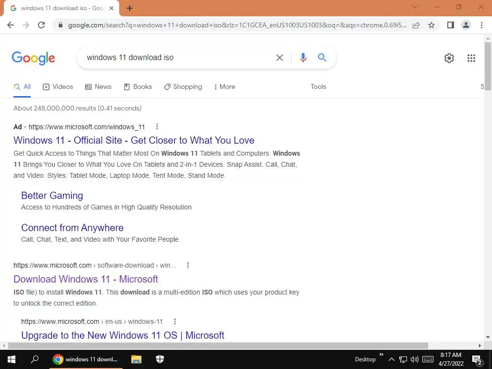Open the Windows Start menu
The image size is (492, 369).
click(x=12, y=359)
